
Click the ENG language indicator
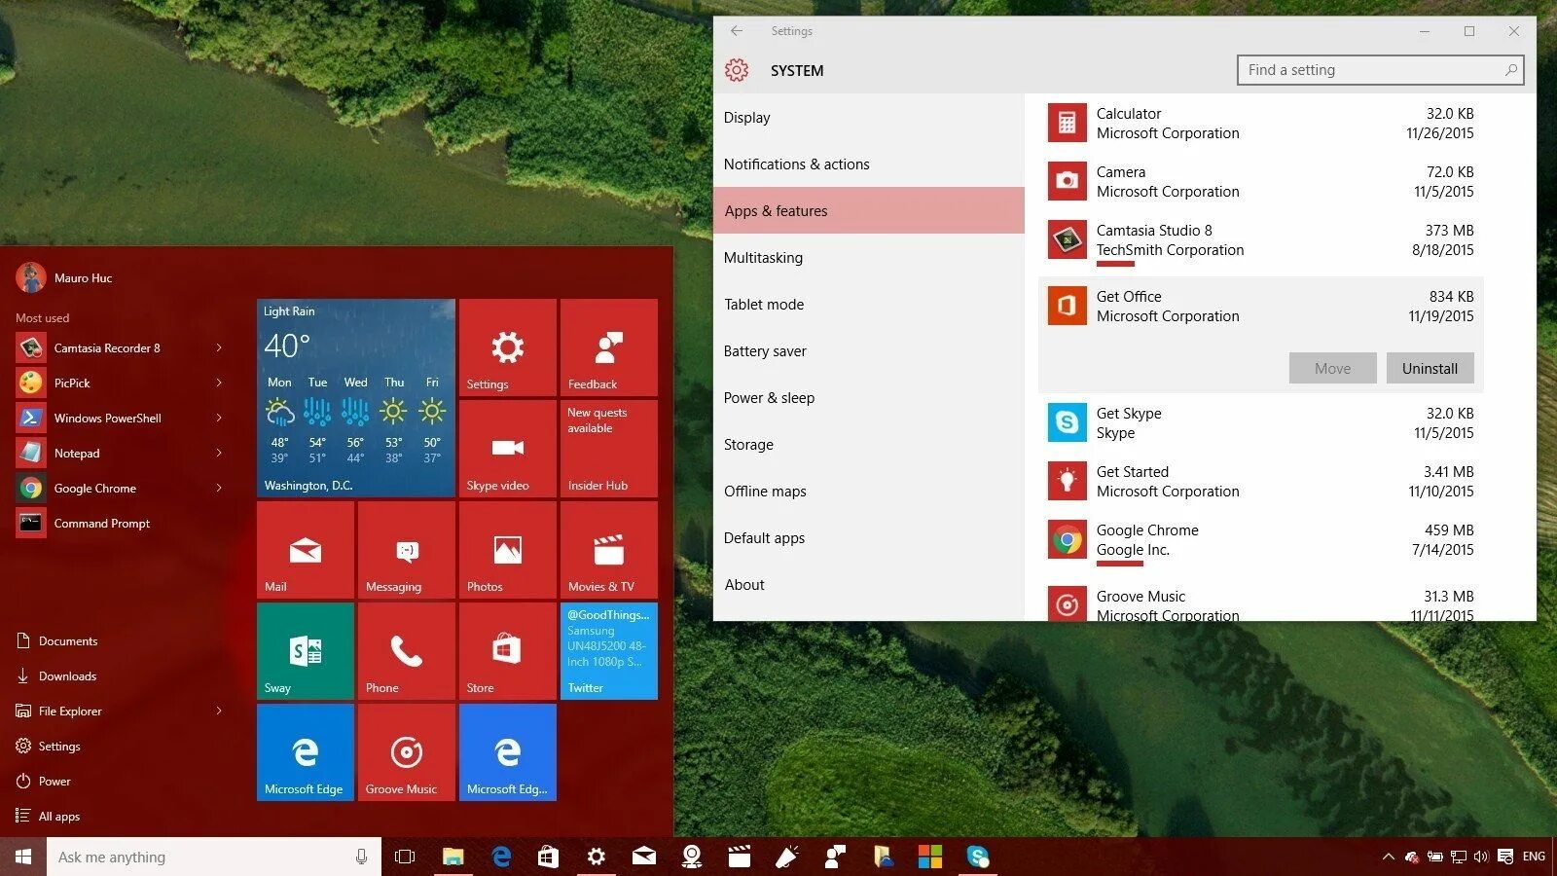click(x=1534, y=857)
